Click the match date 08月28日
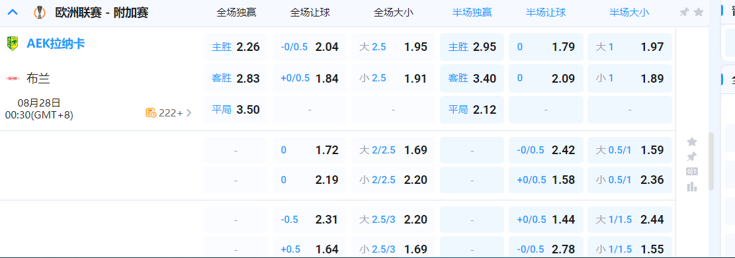 (40, 103)
